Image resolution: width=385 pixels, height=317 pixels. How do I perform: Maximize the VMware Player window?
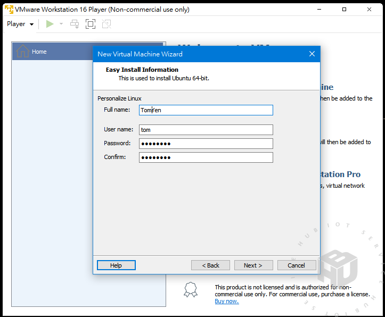[x=344, y=10]
